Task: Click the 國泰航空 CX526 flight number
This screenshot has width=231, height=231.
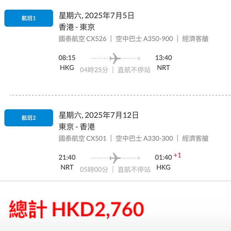Action: click(82, 39)
